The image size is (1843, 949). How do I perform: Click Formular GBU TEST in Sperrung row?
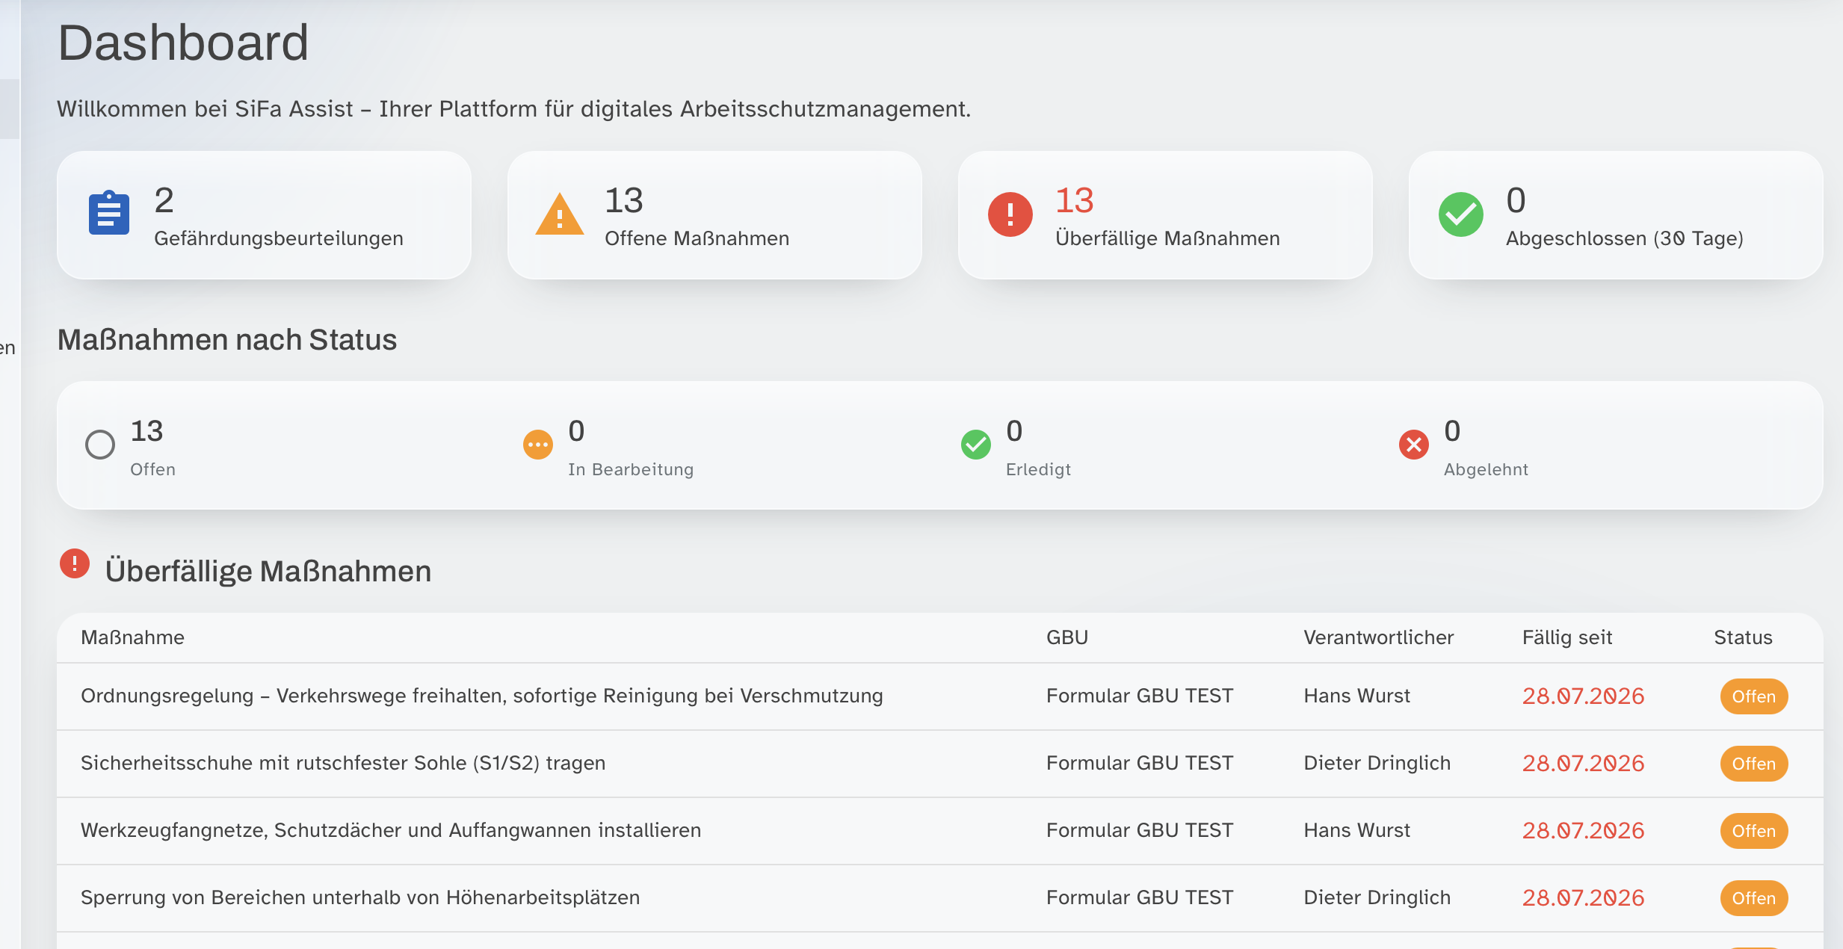[x=1140, y=897]
